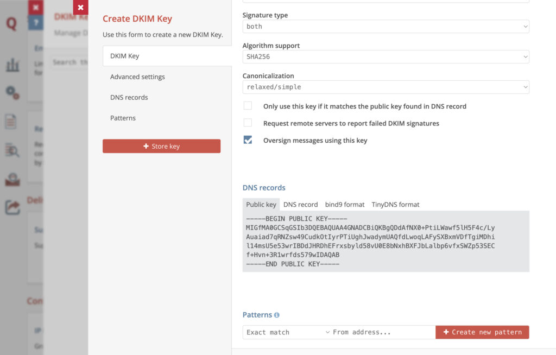Expand the Algorithm support dropdown

(386, 56)
